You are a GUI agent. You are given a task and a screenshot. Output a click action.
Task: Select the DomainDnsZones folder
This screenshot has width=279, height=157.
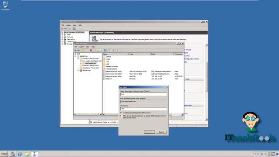coord(110,67)
